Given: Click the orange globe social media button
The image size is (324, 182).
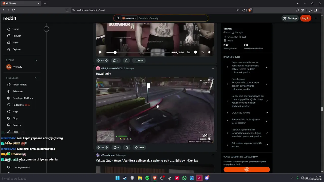Looking at the screenshot, I should (x=247, y=169).
